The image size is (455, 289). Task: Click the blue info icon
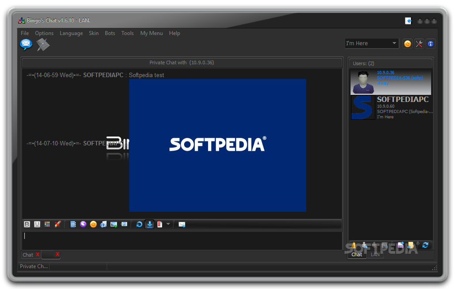(x=431, y=44)
